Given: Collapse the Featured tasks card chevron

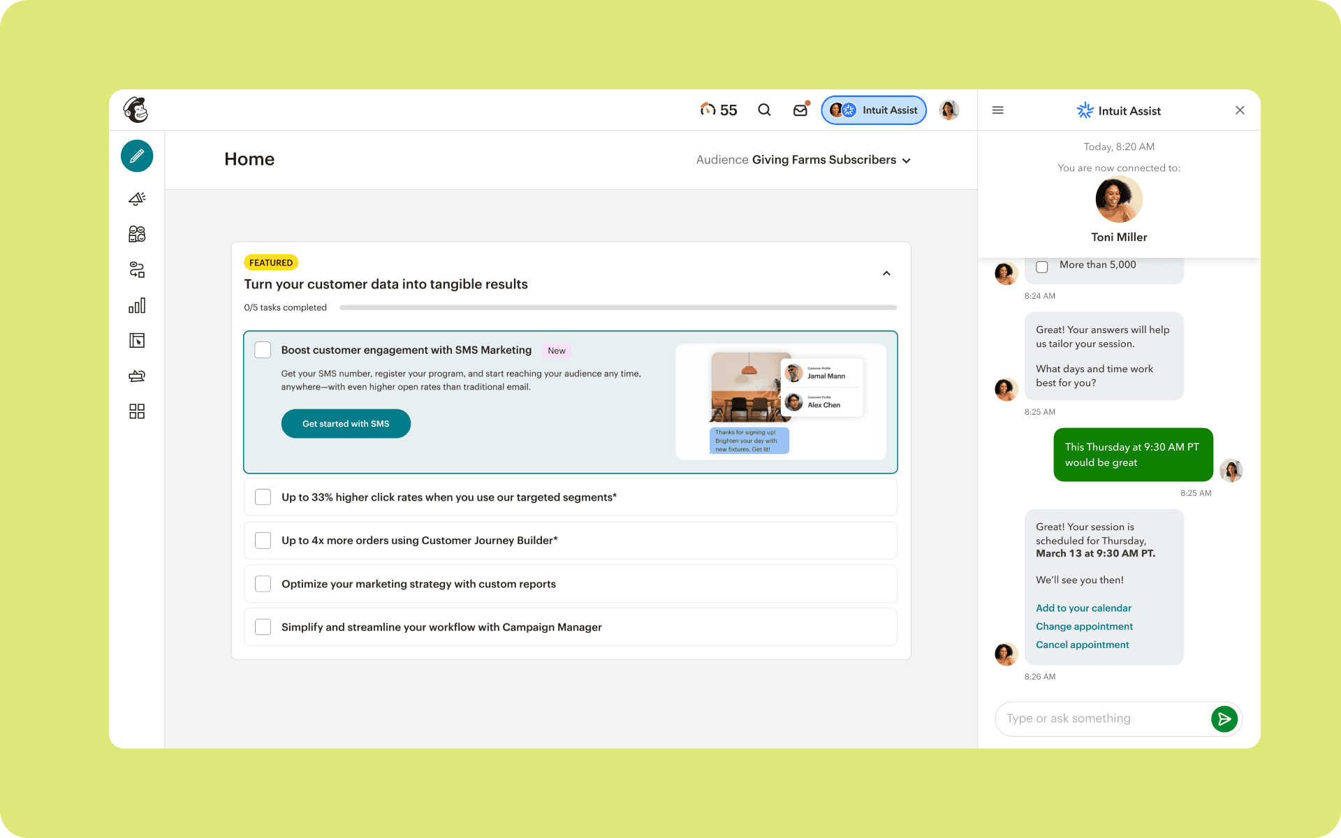Looking at the screenshot, I should click(886, 274).
